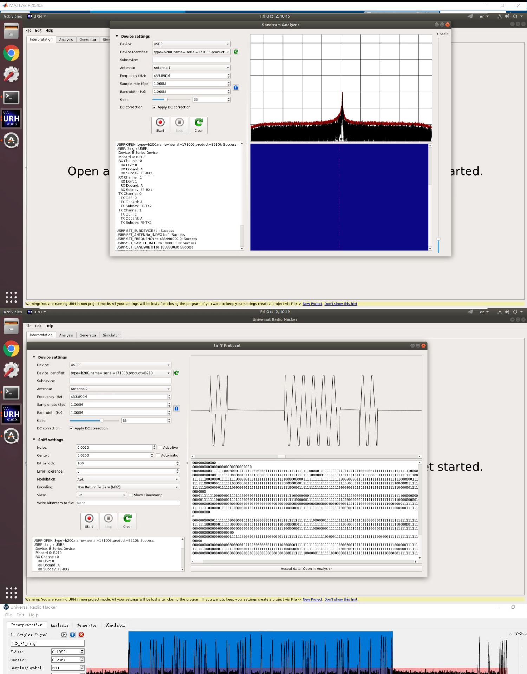The image size is (527, 674).
Task: Refresh device identifier in Spectrum Analyzer
Action: 236,52
